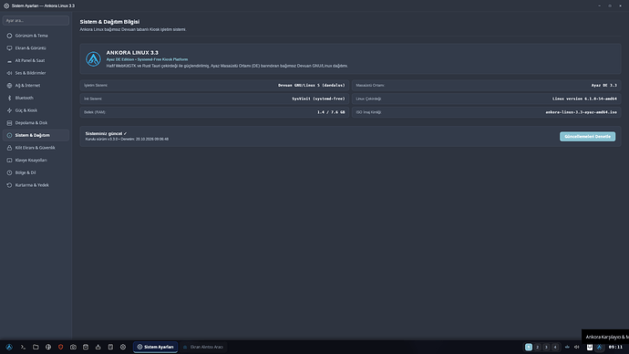This screenshot has width=629, height=354.
Task: Switch to workspace 3
Action: (x=546, y=348)
